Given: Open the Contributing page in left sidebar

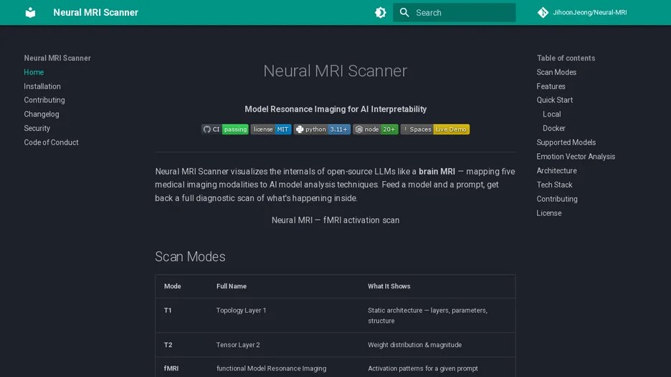Looking at the screenshot, I should 44,100.
